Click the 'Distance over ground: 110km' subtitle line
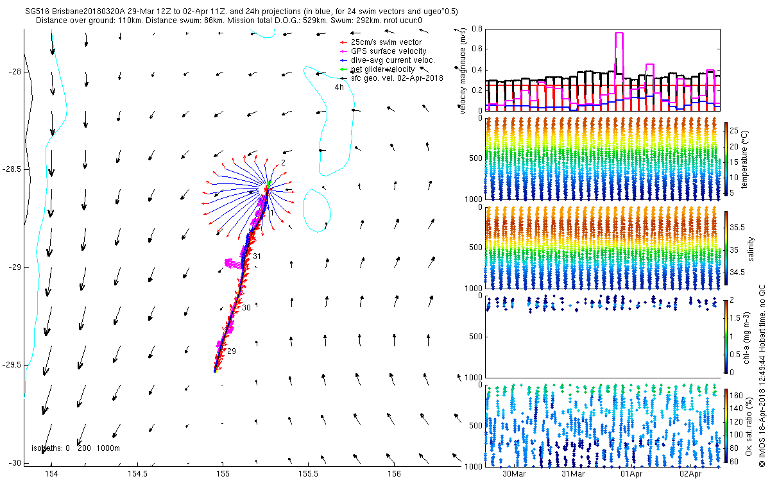This screenshot has height=481, width=770. click(228, 21)
